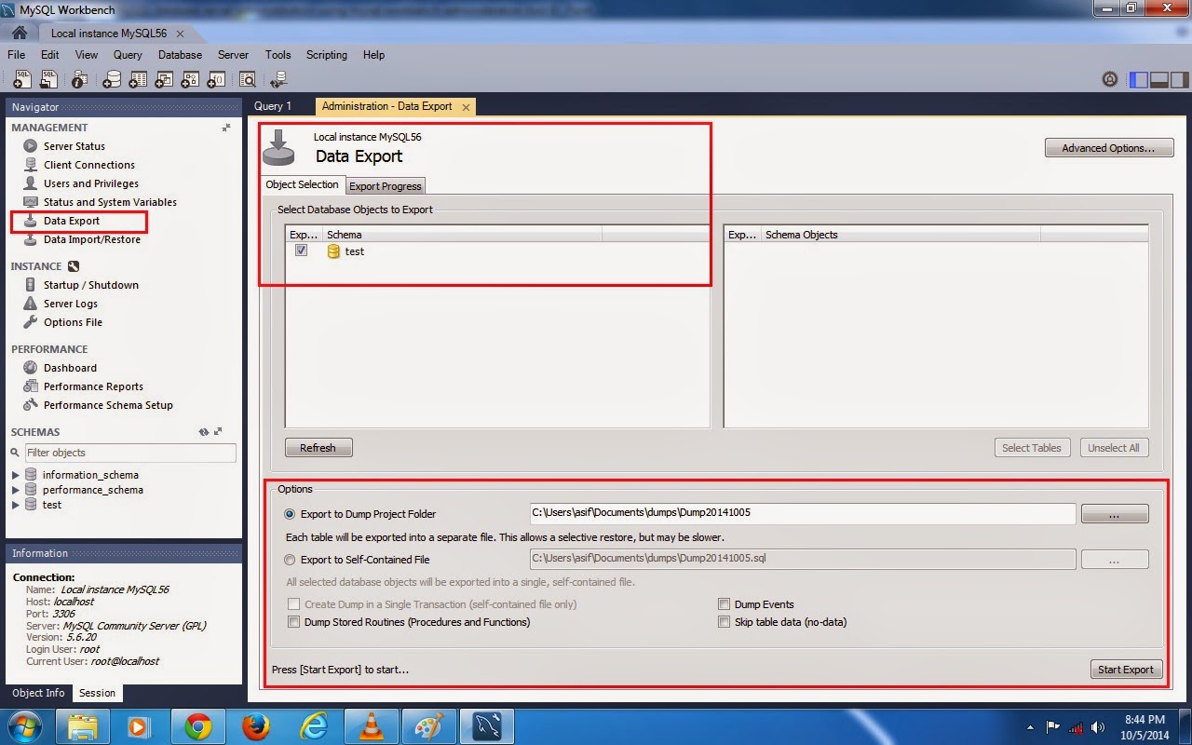Open Data Export in Management
Screen dimensions: 1192x745
(x=72, y=221)
